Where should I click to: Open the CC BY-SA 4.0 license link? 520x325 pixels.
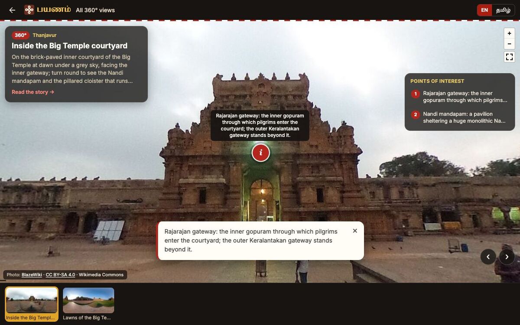click(60, 275)
